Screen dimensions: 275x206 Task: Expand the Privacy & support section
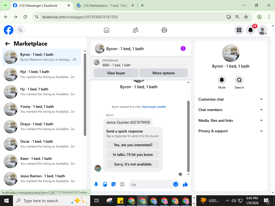231,131
